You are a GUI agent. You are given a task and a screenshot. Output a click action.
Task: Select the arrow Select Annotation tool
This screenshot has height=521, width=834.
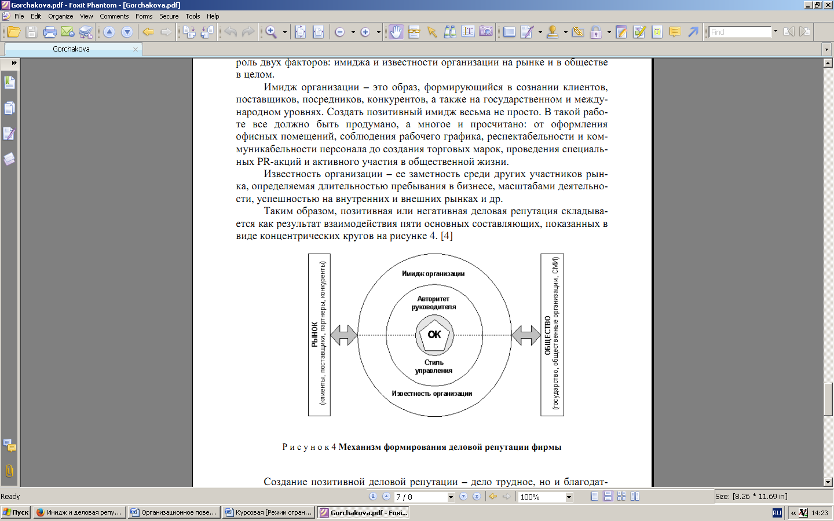432,32
